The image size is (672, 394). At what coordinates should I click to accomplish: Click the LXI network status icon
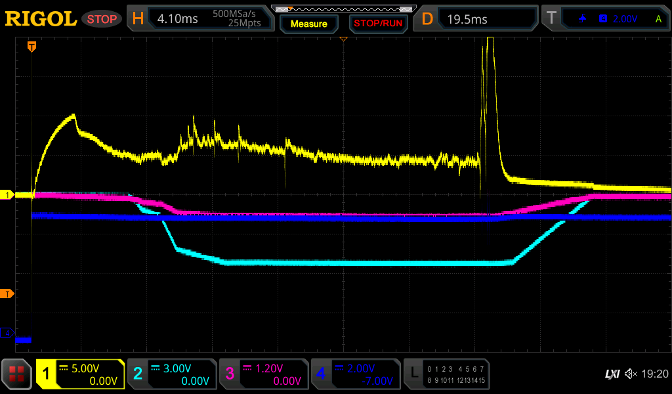[612, 374]
